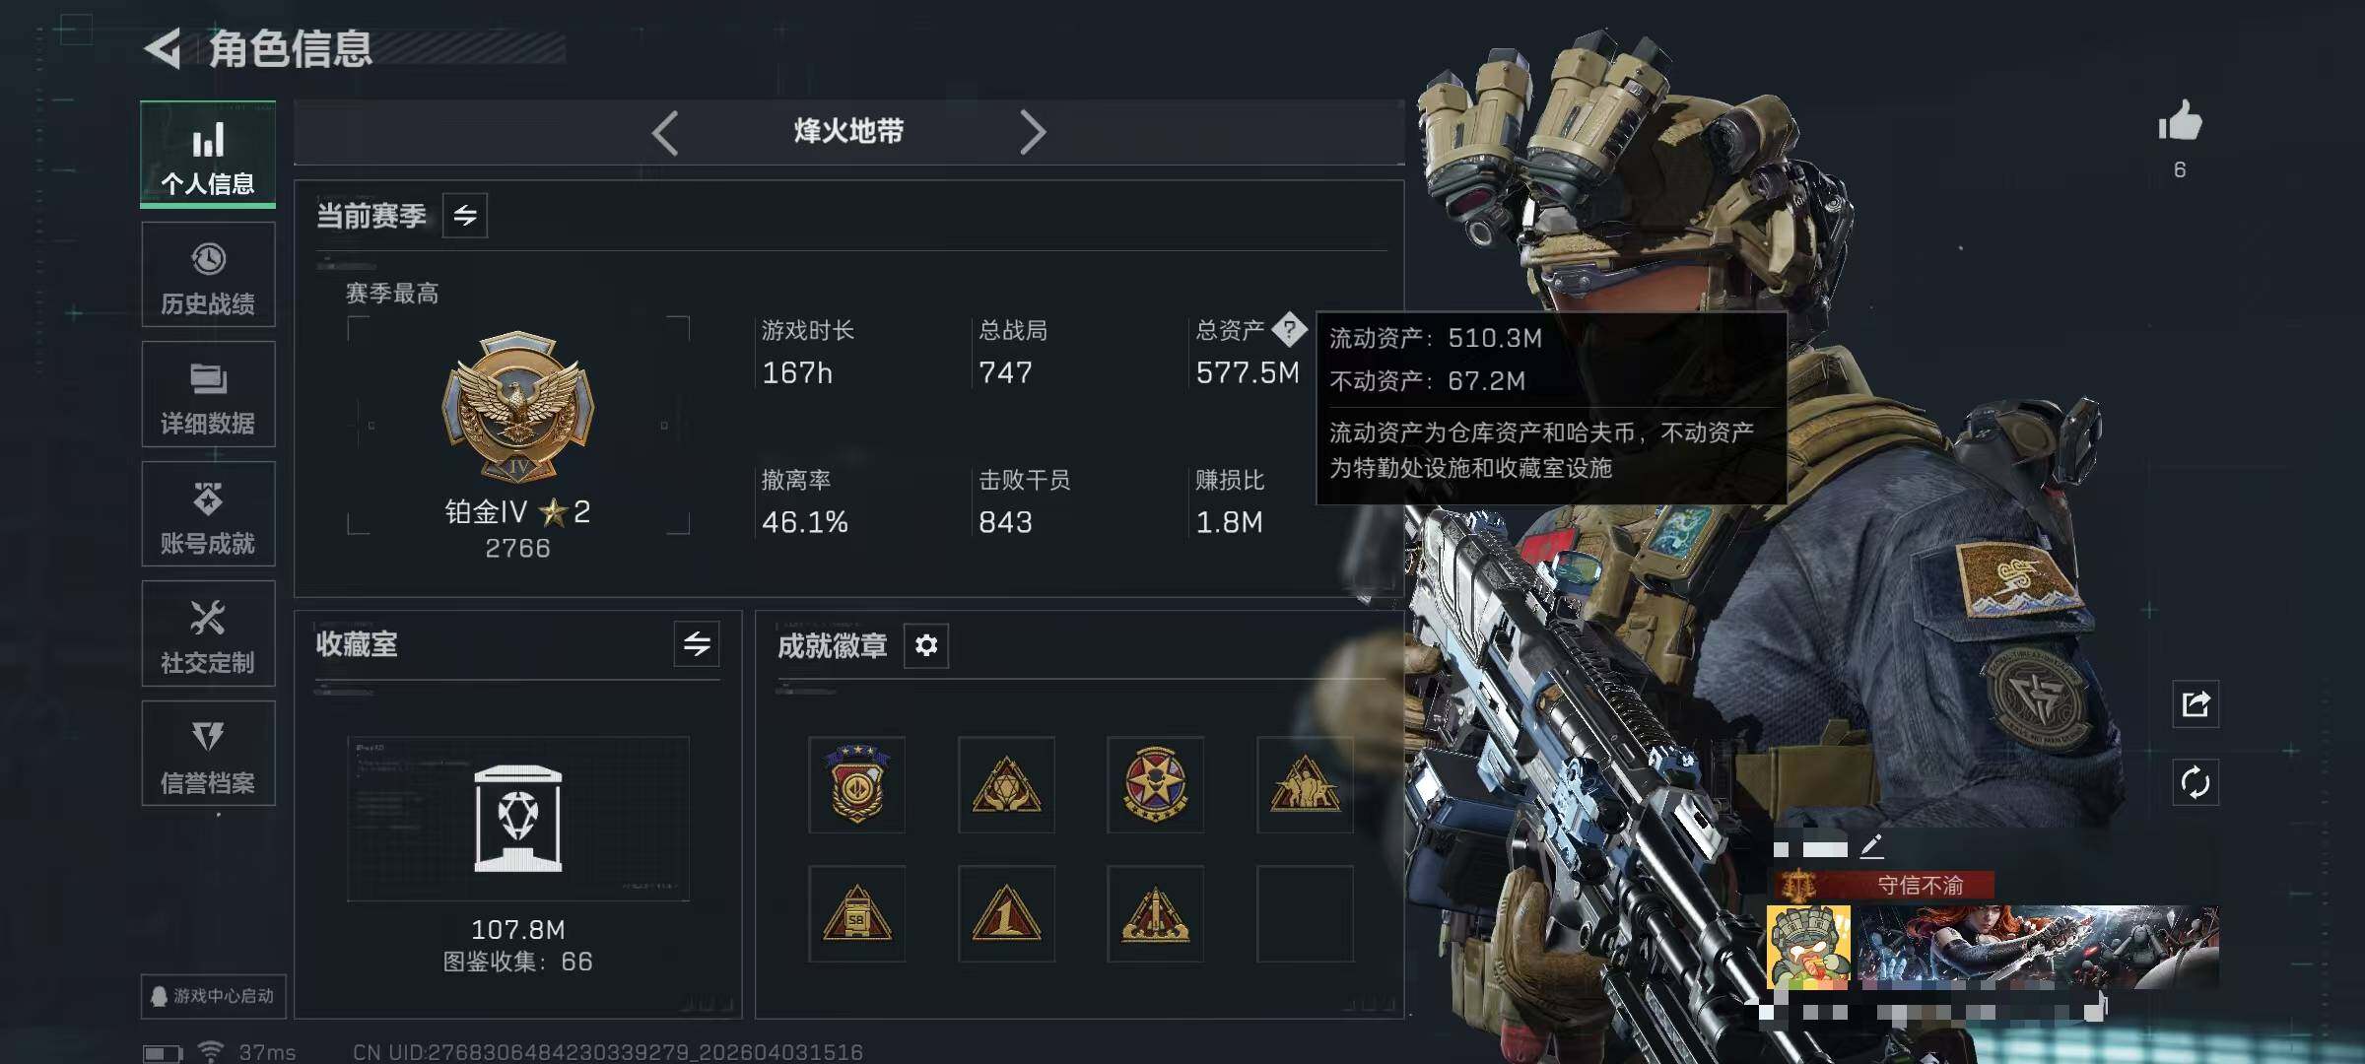Open the 详细数据 tab
This screenshot has height=1064, width=2365.
tap(208, 395)
